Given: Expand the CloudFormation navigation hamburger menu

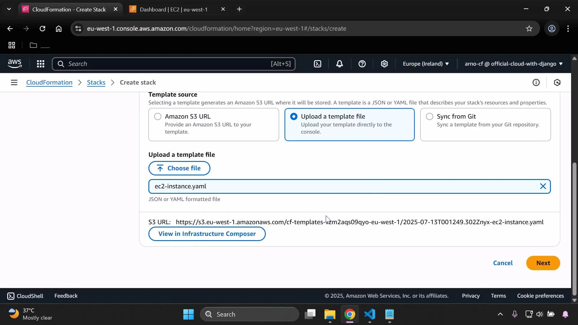Looking at the screenshot, I should click(x=14, y=82).
